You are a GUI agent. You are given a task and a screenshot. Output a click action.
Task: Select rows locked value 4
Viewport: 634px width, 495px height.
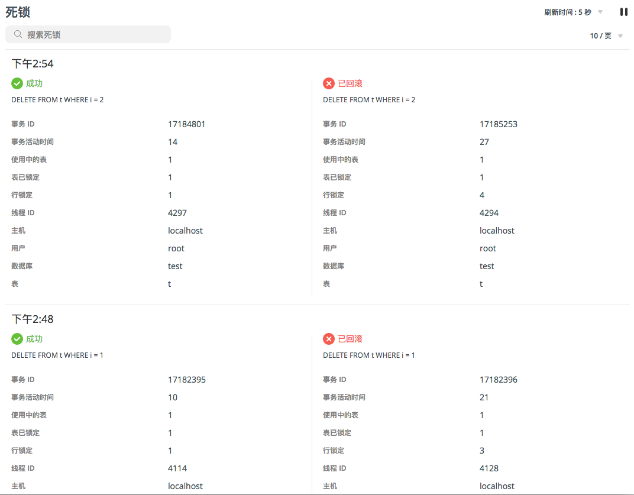coord(482,195)
